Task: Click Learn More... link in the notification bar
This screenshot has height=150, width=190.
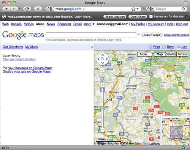Action: tap(84, 17)
